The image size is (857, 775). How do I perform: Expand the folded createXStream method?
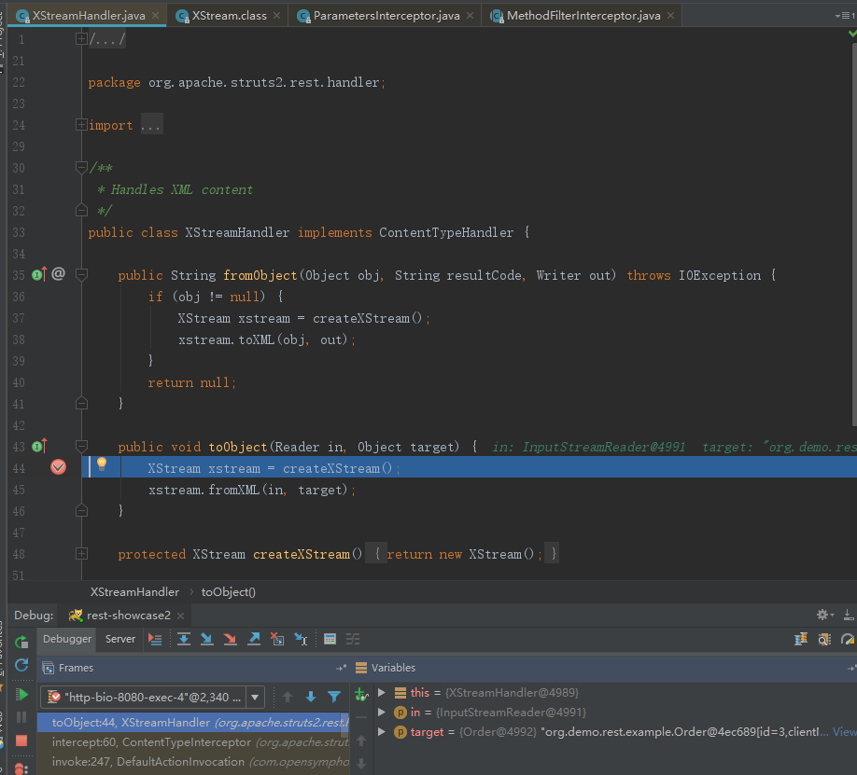[x=82, y=554]
